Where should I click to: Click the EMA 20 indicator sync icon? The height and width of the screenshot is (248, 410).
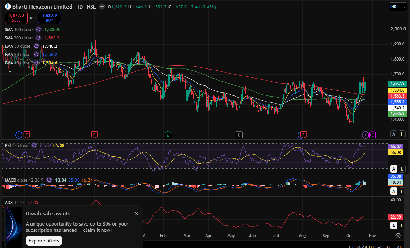pos(36,55)
